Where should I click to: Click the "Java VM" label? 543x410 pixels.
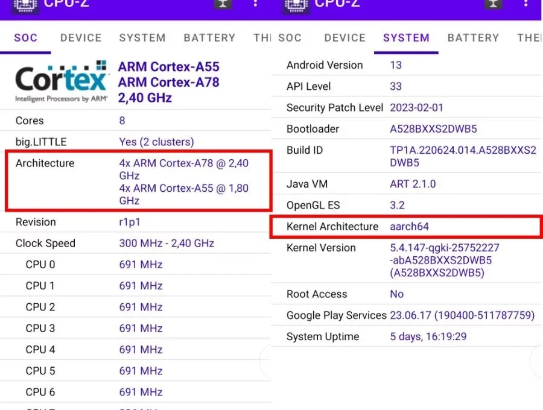pos(307,184)
